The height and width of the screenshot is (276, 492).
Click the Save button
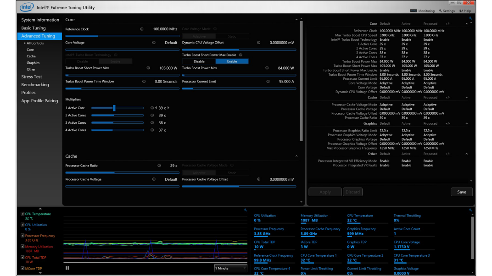point(461,192)
